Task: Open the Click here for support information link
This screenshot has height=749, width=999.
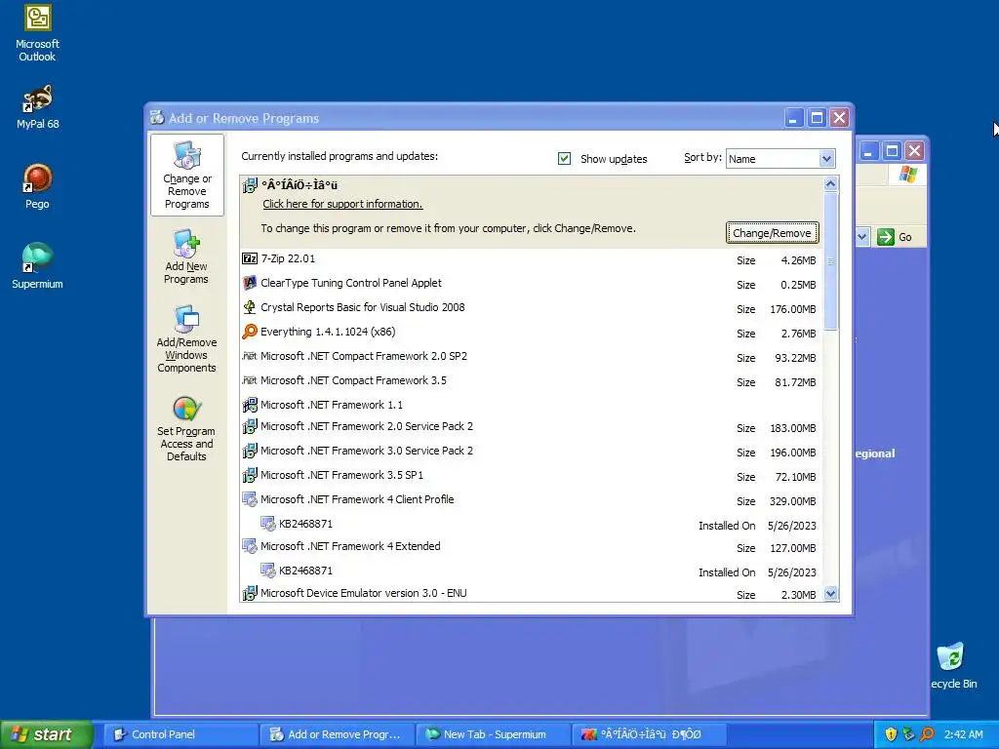Action: click(342, 204)
